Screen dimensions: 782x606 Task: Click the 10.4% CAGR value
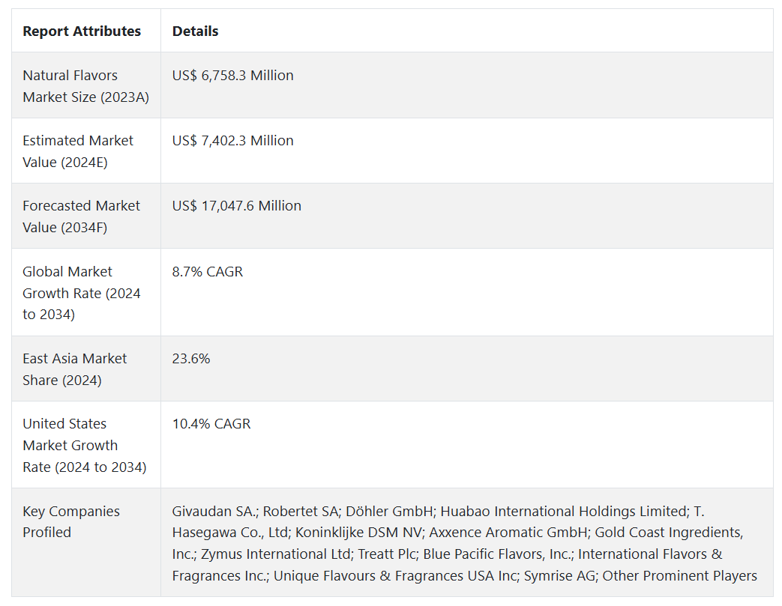pos(211,424)
